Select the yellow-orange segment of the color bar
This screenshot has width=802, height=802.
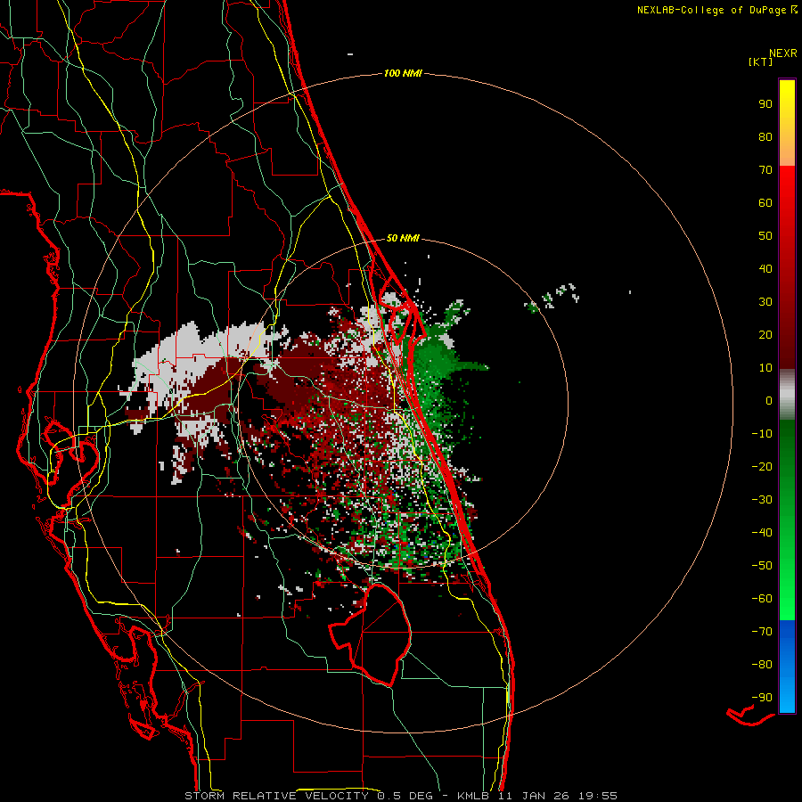(787, 123)
